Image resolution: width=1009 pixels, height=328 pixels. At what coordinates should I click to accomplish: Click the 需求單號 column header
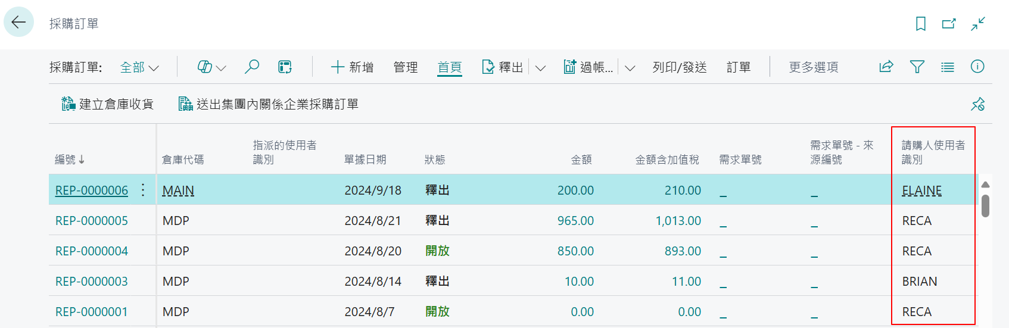coord(740,160)
